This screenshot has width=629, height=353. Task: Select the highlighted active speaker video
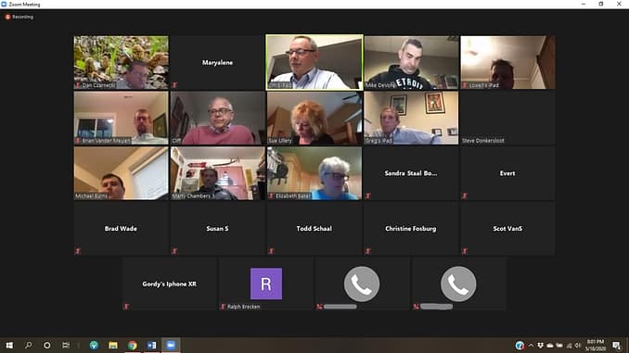point(314,62)
